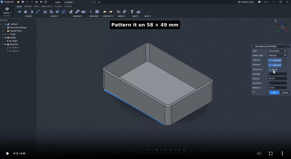This screenshot has width=291, height=159.
Task: Open the Parameters fx icon
Action: [x=91, y=12]
